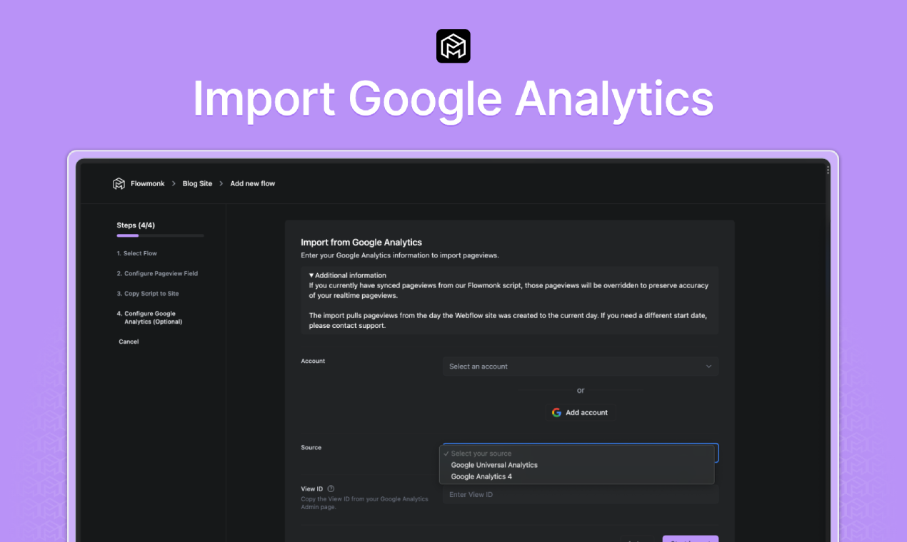
Task: Click the chevron after Flowmonk breadcrumb
Action: click(x=174, y=184)
